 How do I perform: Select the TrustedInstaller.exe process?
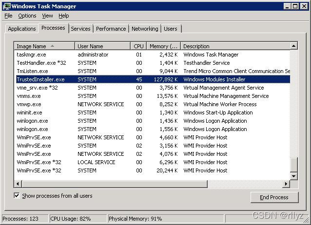152,79
